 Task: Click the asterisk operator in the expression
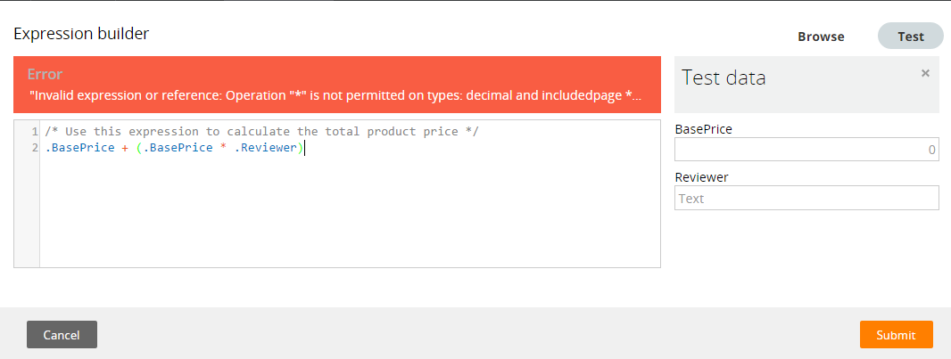[224, 148]
